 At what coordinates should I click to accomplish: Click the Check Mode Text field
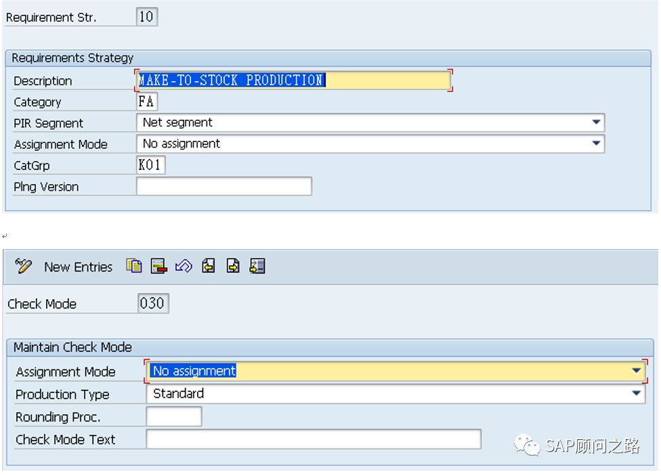pos(313,439)
